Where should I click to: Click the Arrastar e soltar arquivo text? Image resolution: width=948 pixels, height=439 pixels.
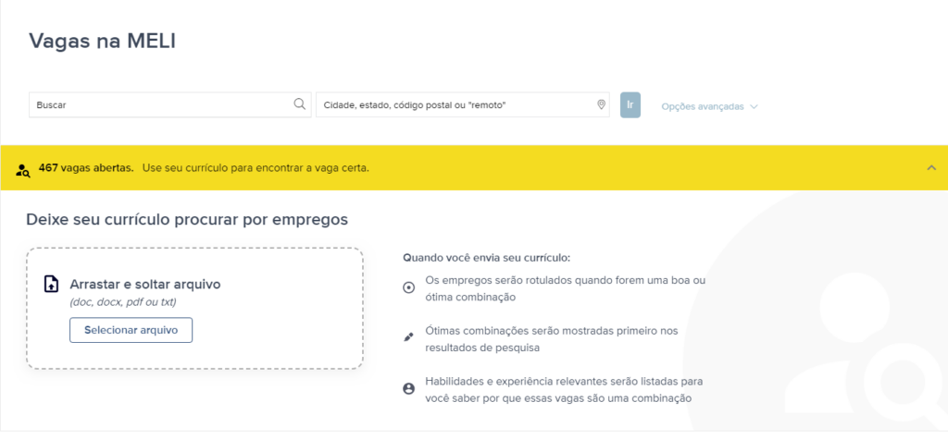pos(145,285)
